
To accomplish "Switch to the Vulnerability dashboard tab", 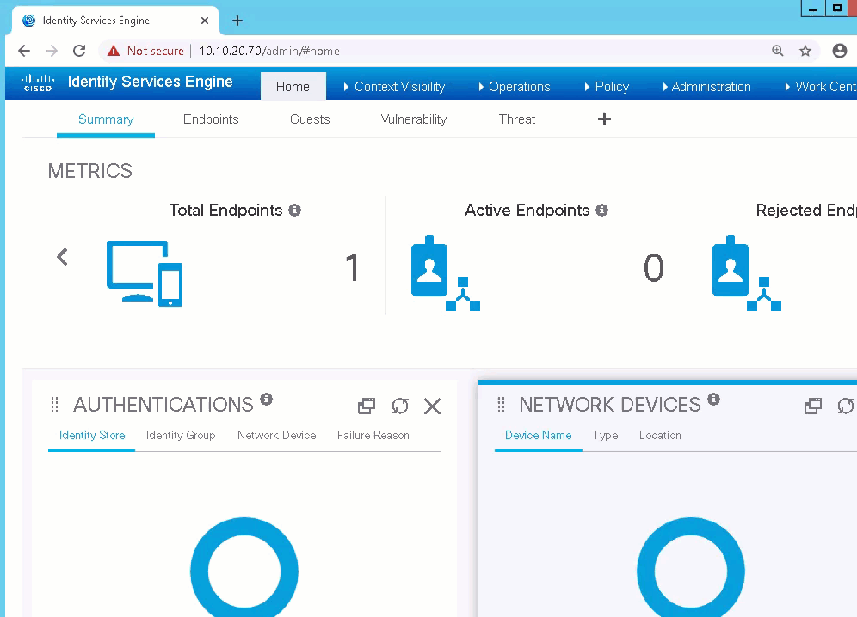I will [x=414, y=119].
